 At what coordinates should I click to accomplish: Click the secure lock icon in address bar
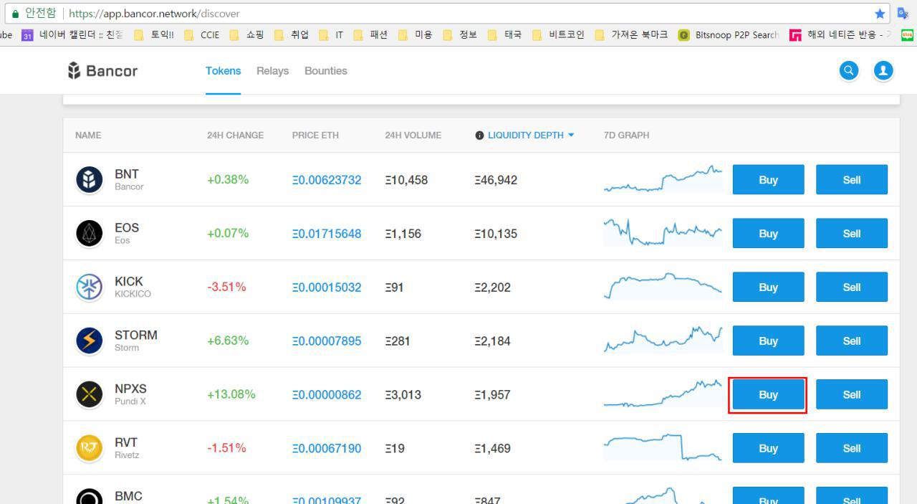(15, 14)
